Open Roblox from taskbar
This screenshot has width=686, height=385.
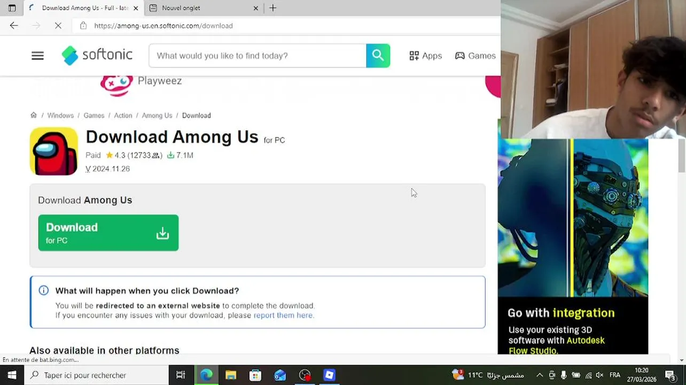(x=329, y=375)
